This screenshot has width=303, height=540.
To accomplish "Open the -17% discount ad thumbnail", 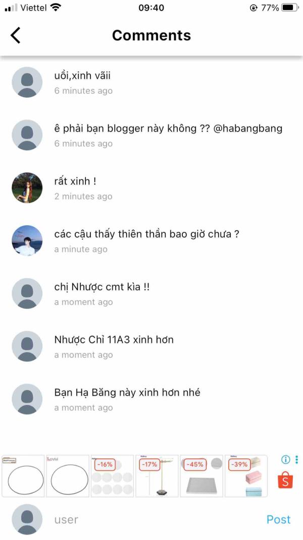I will pos(157,476).
